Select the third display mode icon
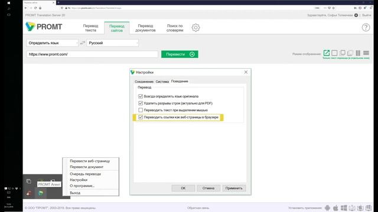The width and height of the screenshot is (378, 212). click(343, 53)
